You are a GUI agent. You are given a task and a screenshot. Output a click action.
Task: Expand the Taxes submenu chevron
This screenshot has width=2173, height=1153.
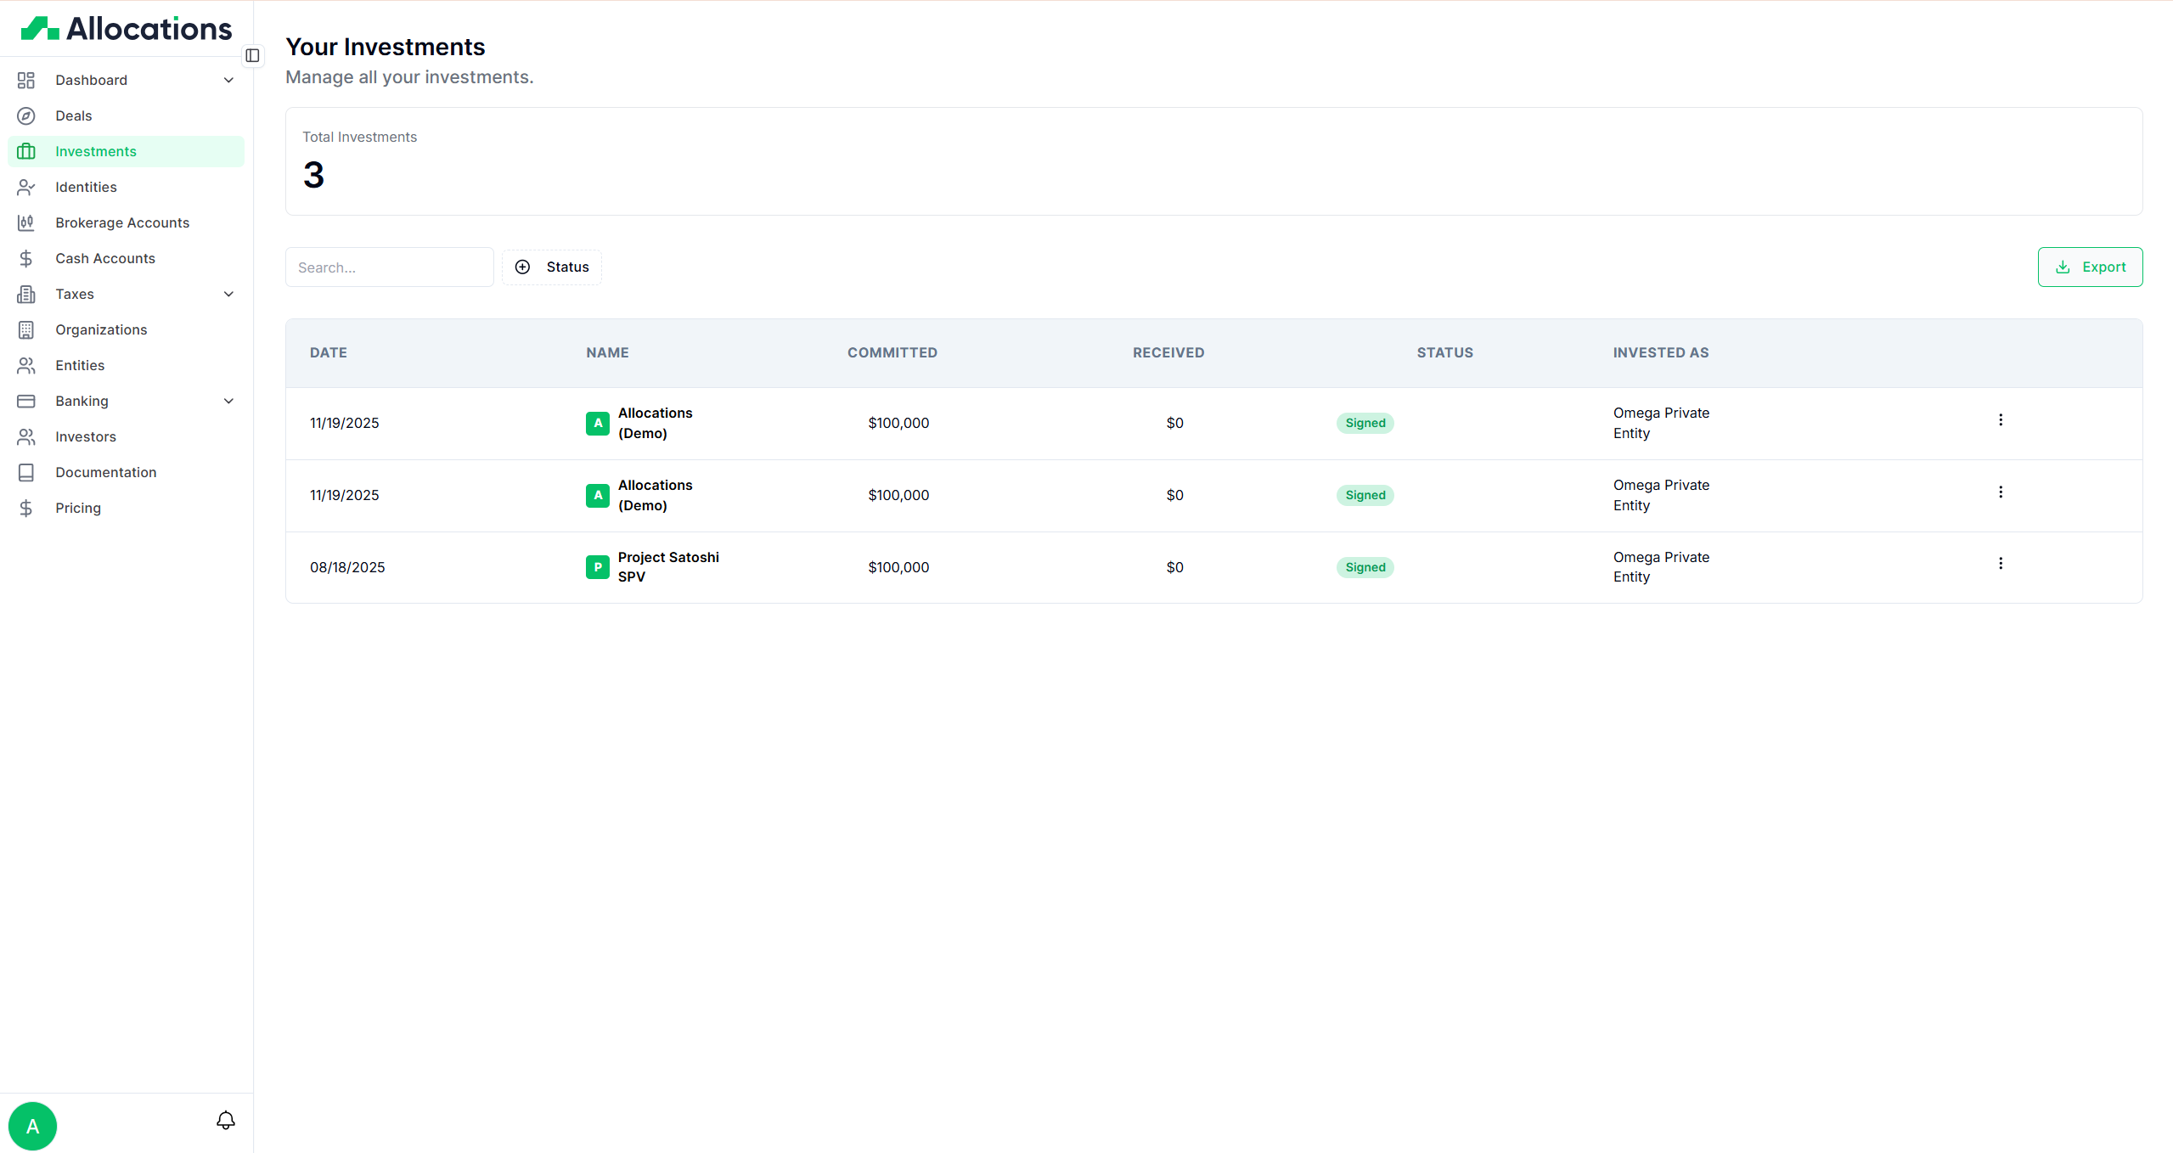[x=228, y=294]
